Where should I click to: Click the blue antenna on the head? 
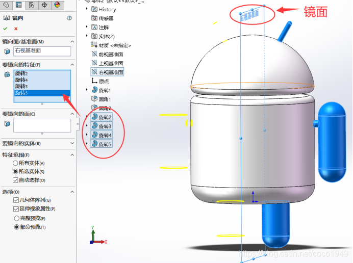click(285, 31)
